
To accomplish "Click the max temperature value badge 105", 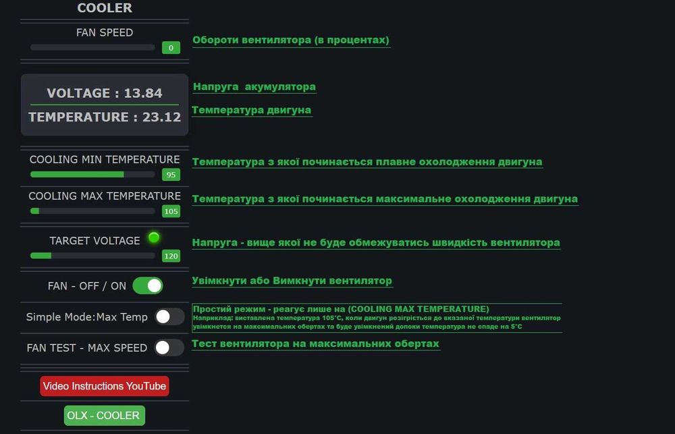I will pos(171,211).
